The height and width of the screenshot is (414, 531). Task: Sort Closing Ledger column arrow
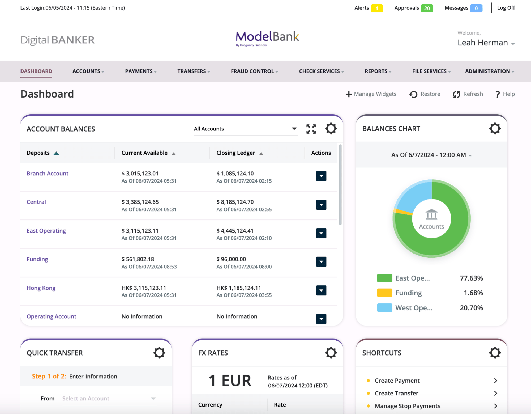click(x=261, y=154)
